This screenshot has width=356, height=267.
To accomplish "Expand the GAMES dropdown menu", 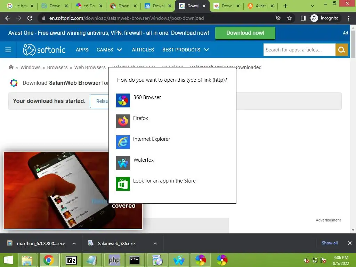I will 109,50.
